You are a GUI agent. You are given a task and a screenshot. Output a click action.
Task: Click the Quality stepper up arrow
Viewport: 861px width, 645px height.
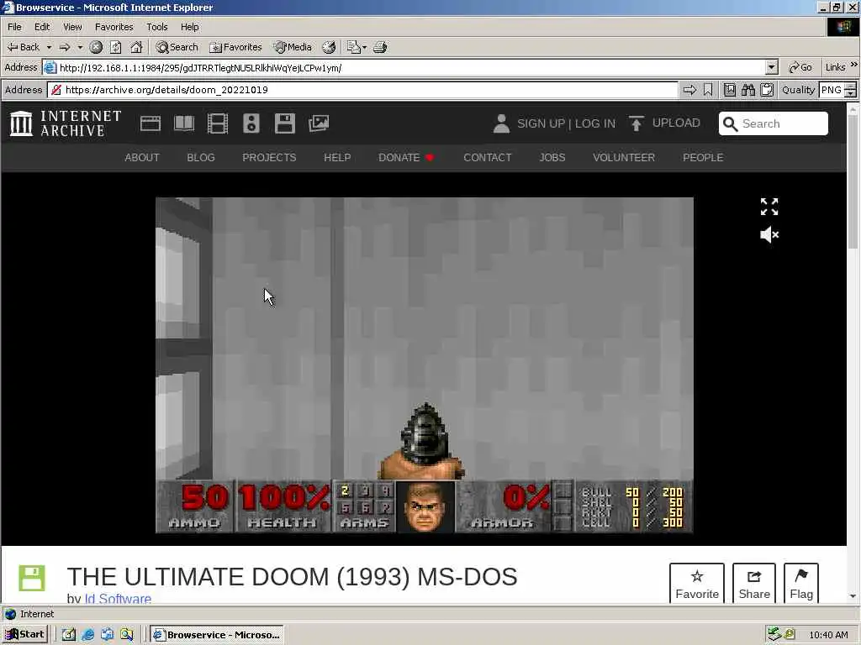pyautogui.click(x=851, y=87)
